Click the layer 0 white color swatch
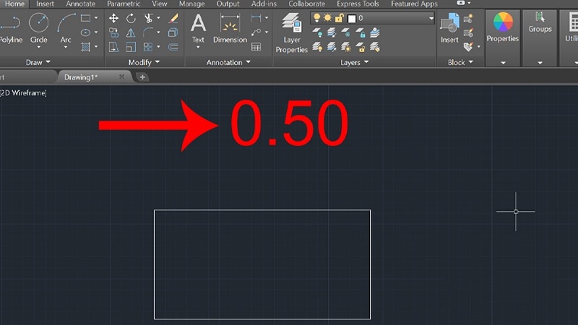This screenshot has height=325, width=578. [352, 19]
